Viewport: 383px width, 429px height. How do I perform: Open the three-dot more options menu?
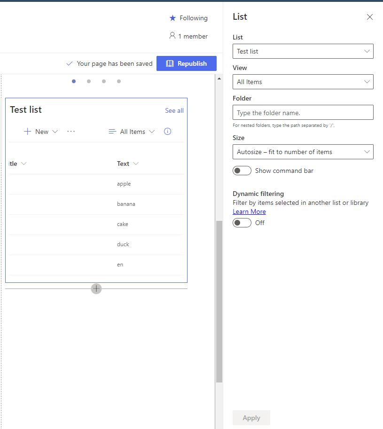coord(71,132)
